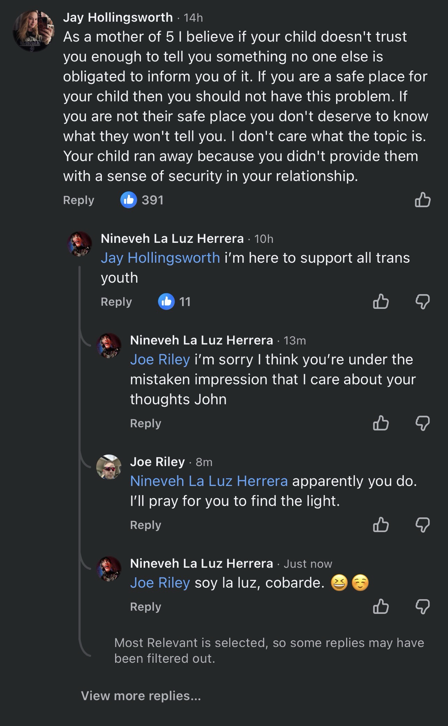The width and height of the screenshot is (448, 726).
Task: Thumbs-down Nineveh's 'mistaken impression' reply
Action: [423, 423]
